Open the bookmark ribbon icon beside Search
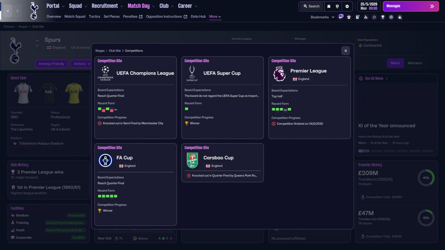445x250 pixels. pos(329,6)
